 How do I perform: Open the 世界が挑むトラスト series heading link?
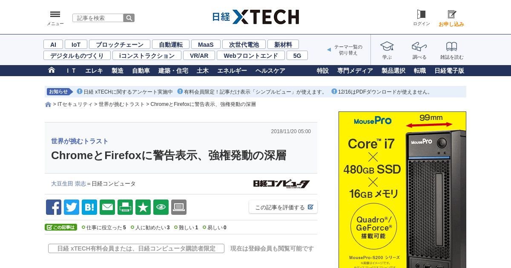[80, 141]
